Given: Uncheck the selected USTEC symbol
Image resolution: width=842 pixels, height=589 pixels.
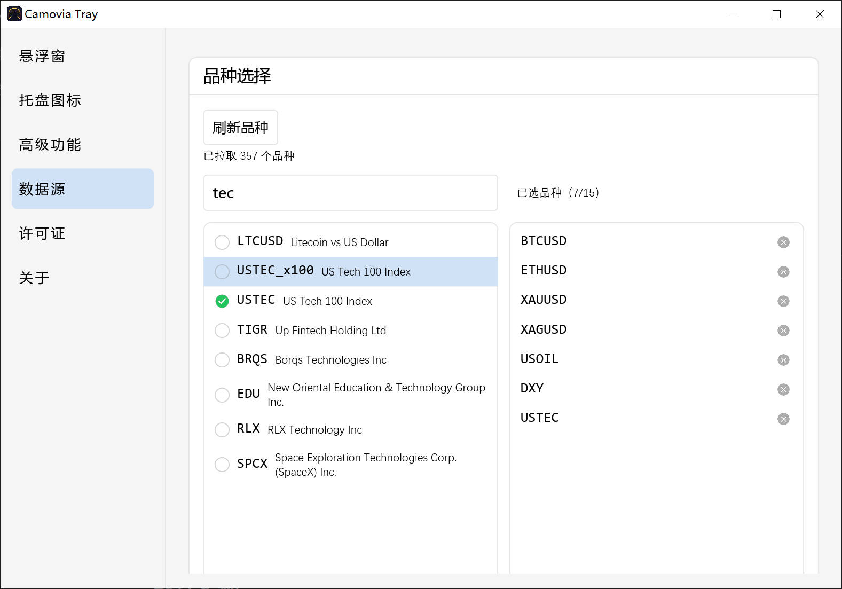Looking at the screenshot, I should [x=222, y=301].
